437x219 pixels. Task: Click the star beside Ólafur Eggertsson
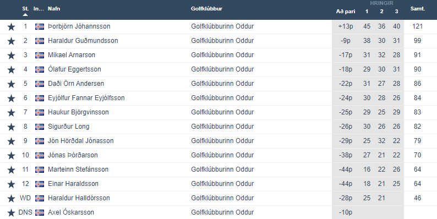pos(11,70)
